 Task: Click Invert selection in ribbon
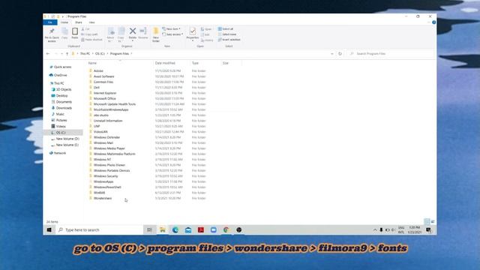coord(229,40)
